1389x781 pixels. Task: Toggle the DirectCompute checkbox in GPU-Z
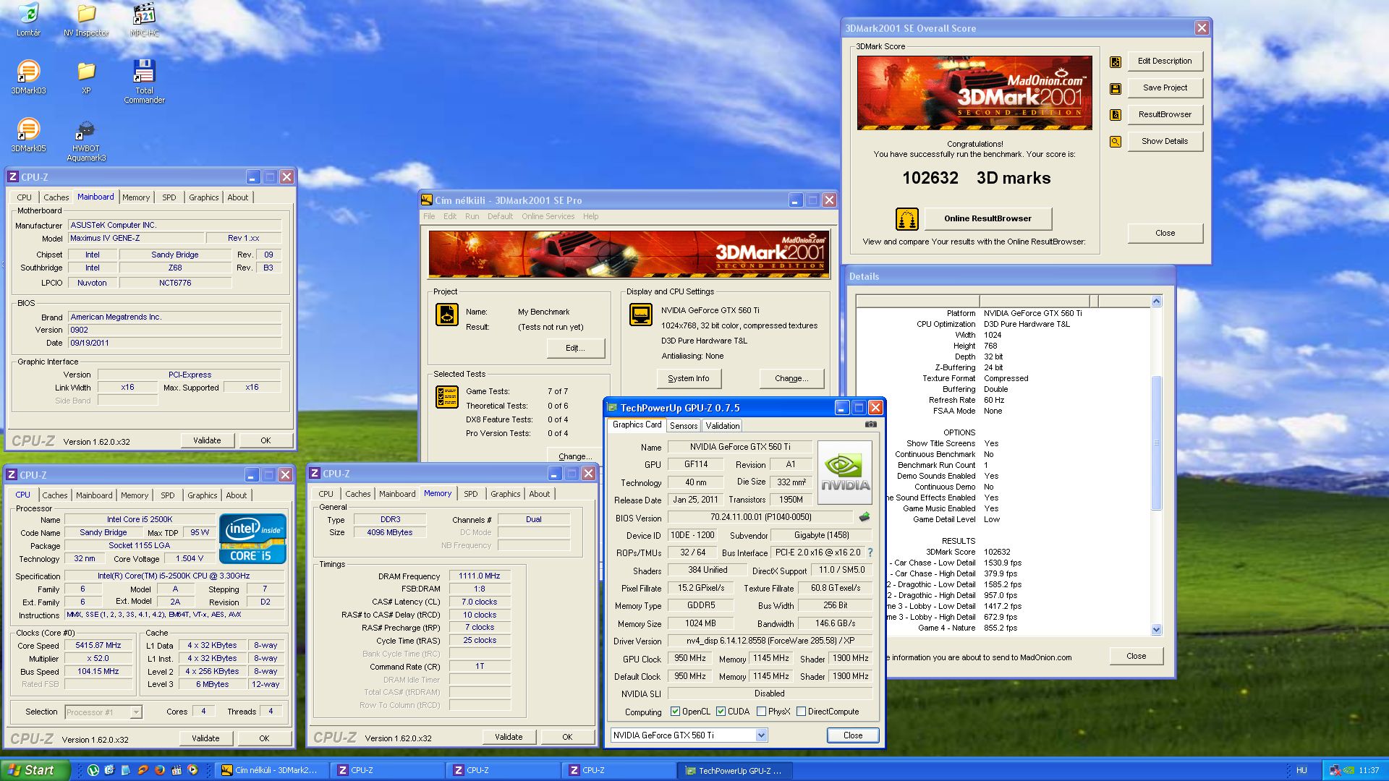click(x=801, y=712)
